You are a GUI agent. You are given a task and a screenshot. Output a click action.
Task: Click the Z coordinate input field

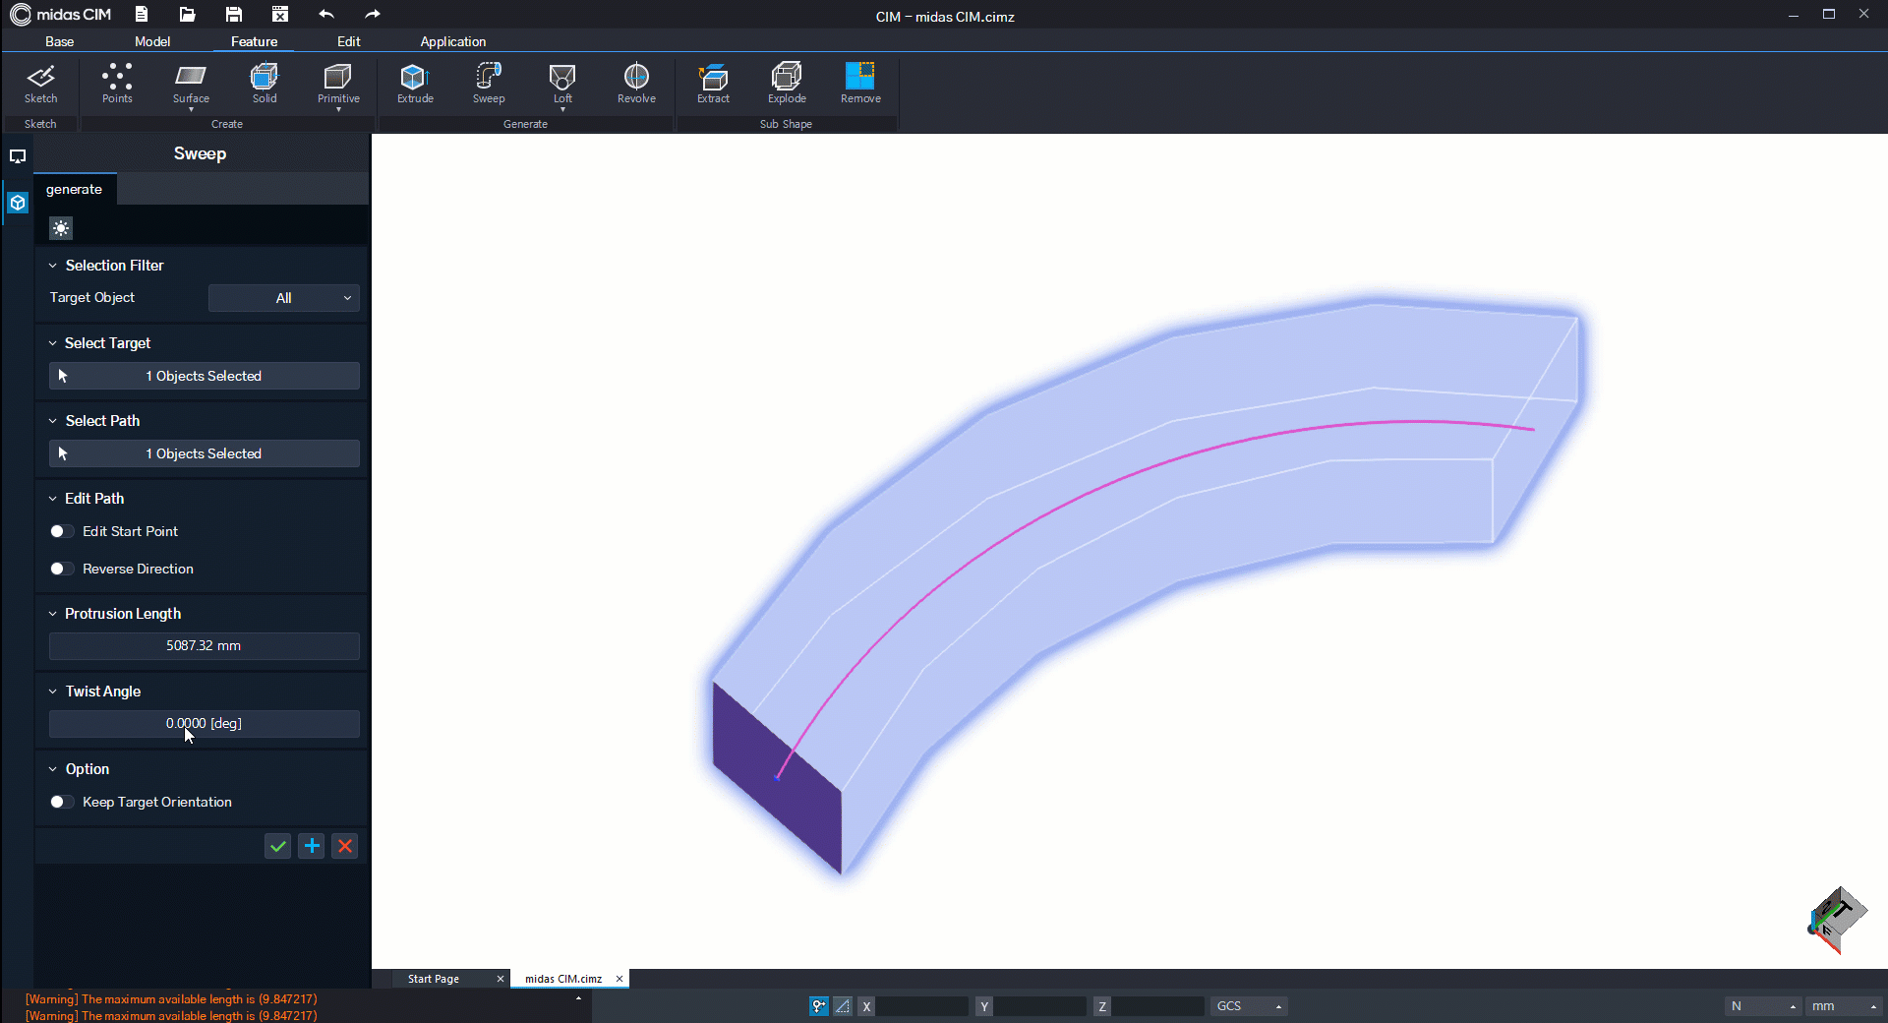pyautogui.click(x=1158, y=1006)
